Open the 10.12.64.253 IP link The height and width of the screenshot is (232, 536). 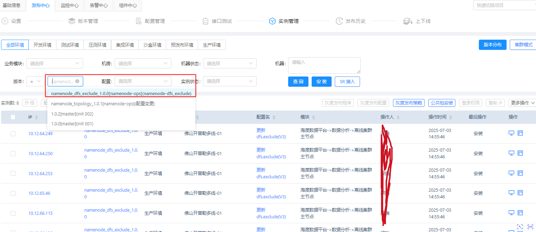pyautogui.click(x=40, y=173)
